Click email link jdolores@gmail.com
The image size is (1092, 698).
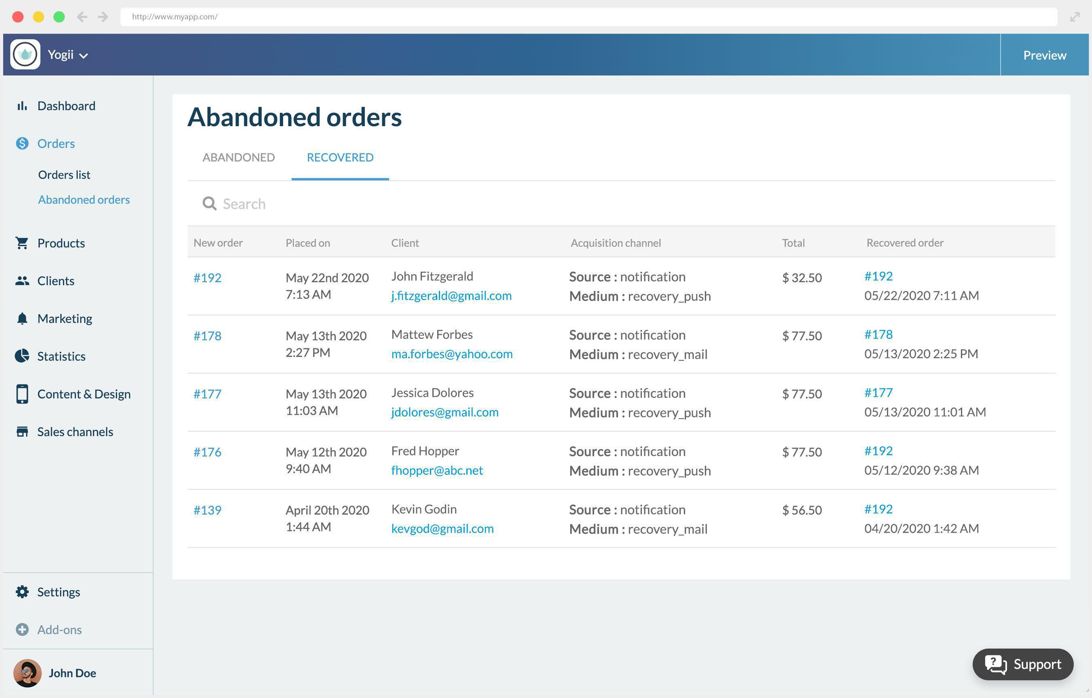tap(444, 412)
